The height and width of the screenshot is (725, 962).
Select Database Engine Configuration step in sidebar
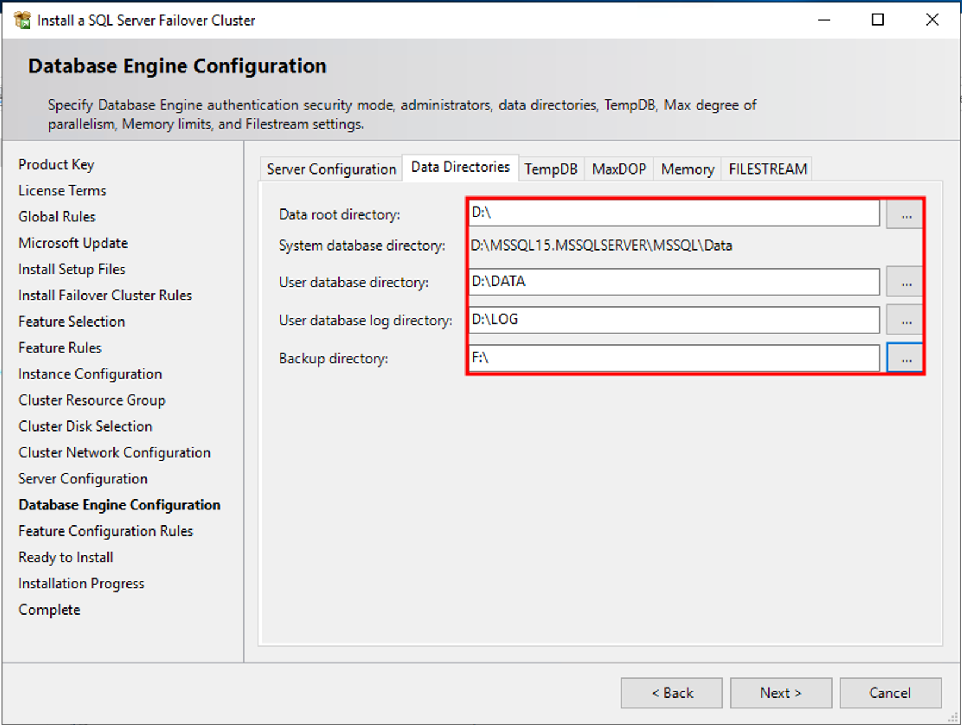coord(119,505)
